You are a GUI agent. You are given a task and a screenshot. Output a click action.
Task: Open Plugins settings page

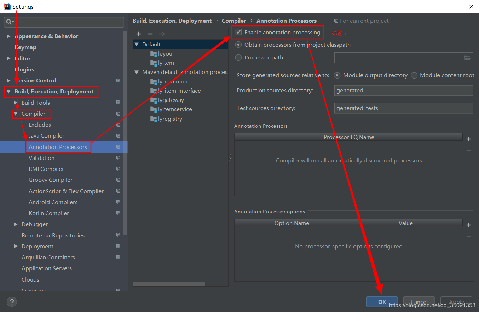point(24,70)
